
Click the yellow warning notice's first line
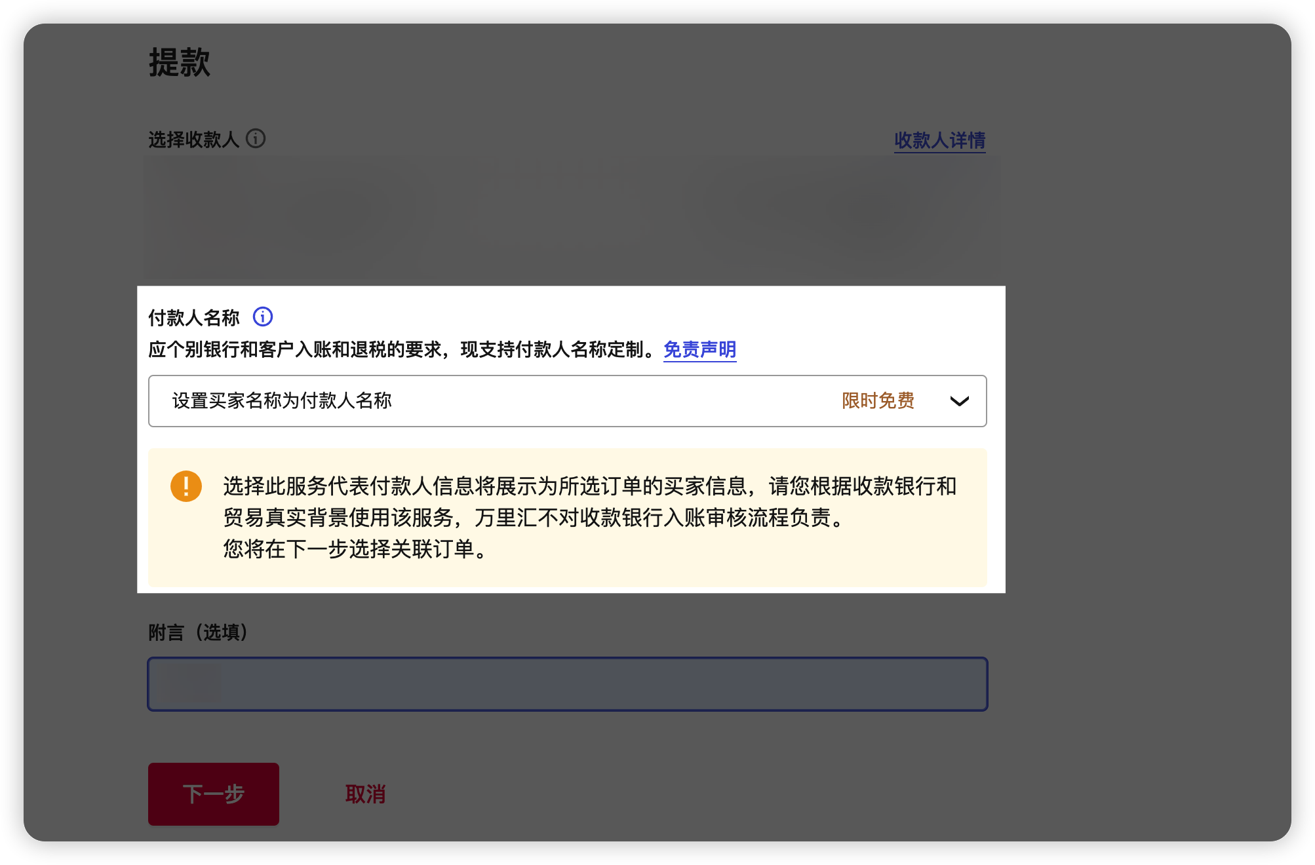pyautogui.click(x=589, y=486)
